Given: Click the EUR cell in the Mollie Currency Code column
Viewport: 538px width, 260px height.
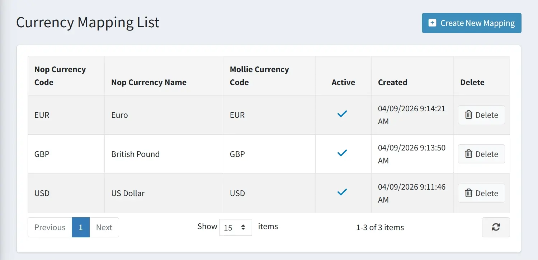Looking at the screenshot, I should coord(269,115).
